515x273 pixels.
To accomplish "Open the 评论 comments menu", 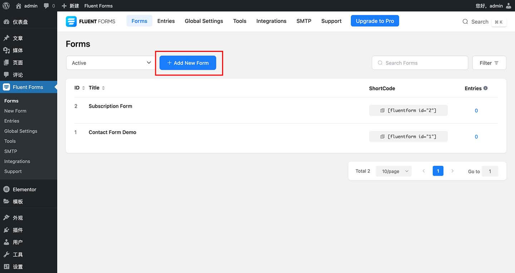I will tap(29, 75).
